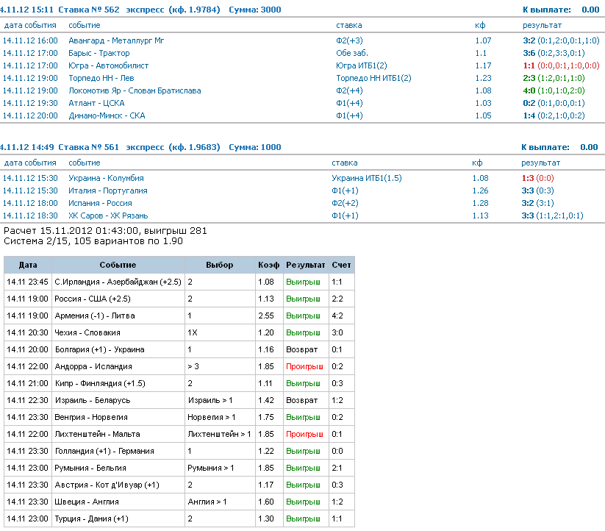Viewport: 605px width, 531px height.
Task: Click the 'Чехия - Словакия' row
Action: tap(179, 332)
